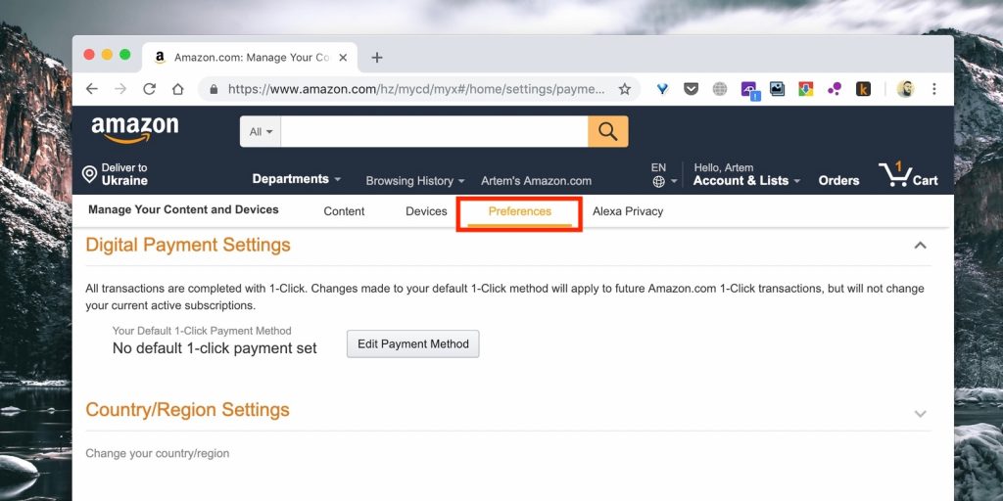1003x501 pixels.
Task: Select the Alexa Privacy tab
Action: 628,211
